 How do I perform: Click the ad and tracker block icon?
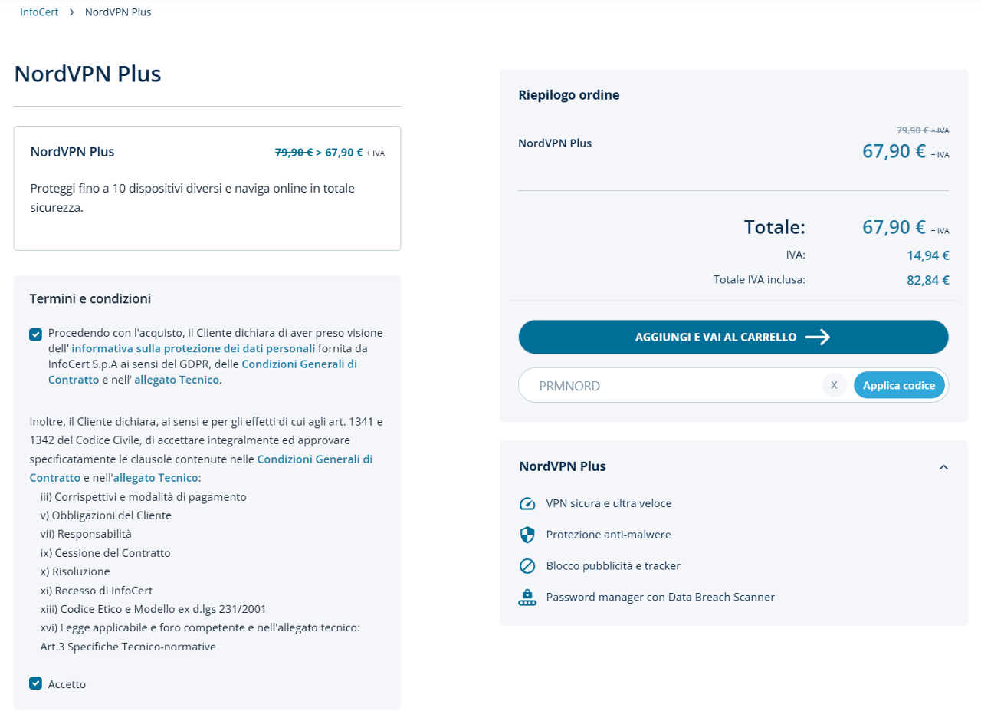[527, 566]
